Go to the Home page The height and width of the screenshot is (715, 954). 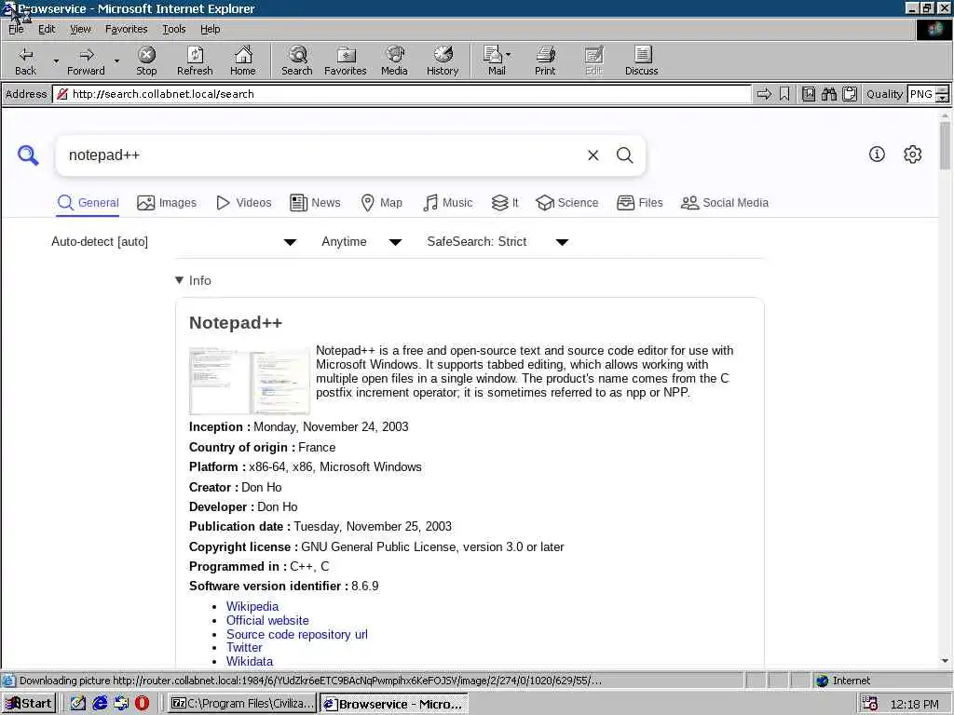(243, 61)
